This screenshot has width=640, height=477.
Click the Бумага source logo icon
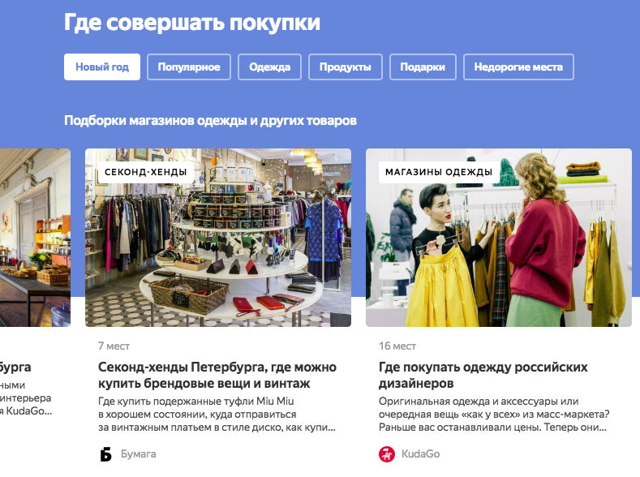(x=105, y=453)
